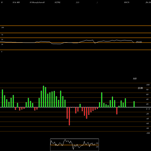
Task: Click the "20" label on the MR axis
Action: pos(147,104)
